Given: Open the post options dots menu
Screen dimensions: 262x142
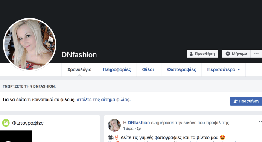Looking at the screenshot, I should pos(260,122).
